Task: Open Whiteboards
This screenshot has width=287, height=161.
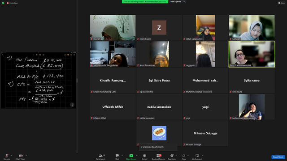Action: click(197, 157)
